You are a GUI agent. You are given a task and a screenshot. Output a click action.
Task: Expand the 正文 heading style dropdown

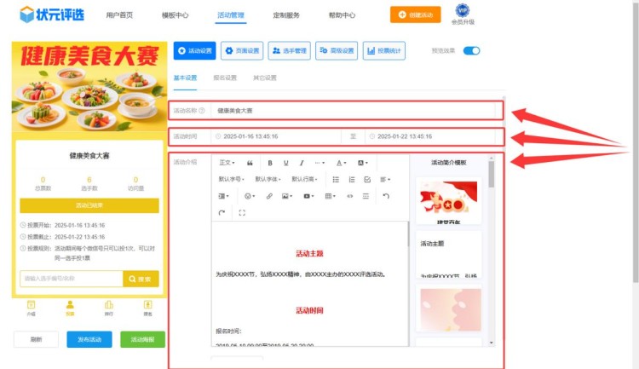pyautogui.click(x=227, y=163)
